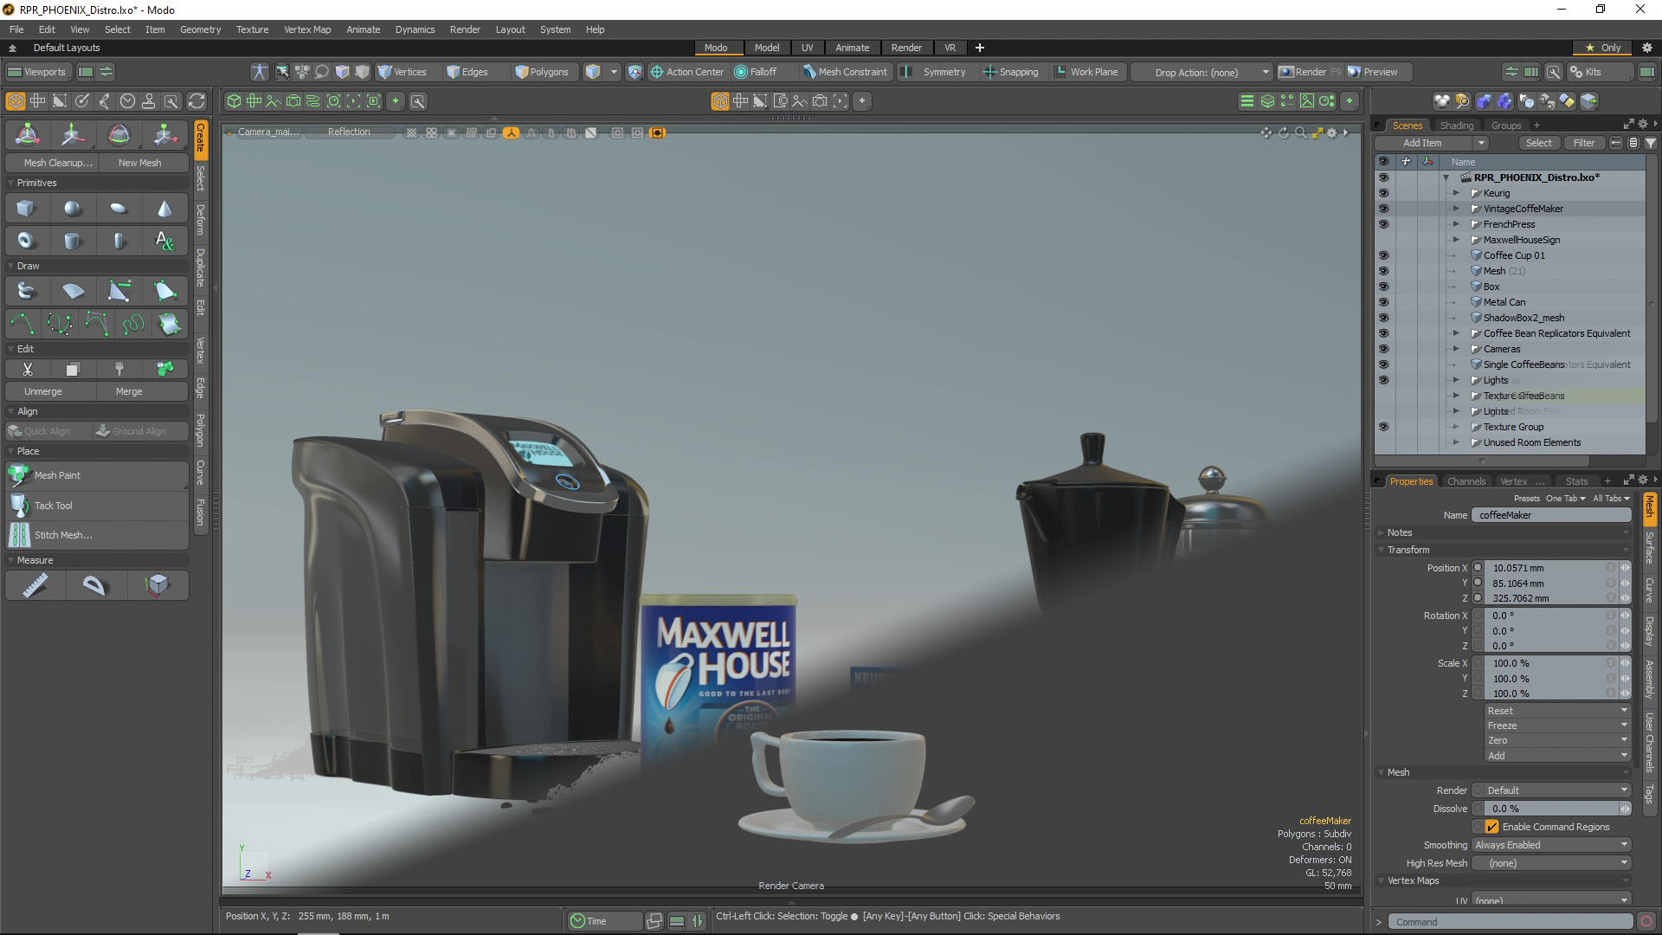Switch to Polygons selection mode
1662x935 pixels.
coord(544,72)
